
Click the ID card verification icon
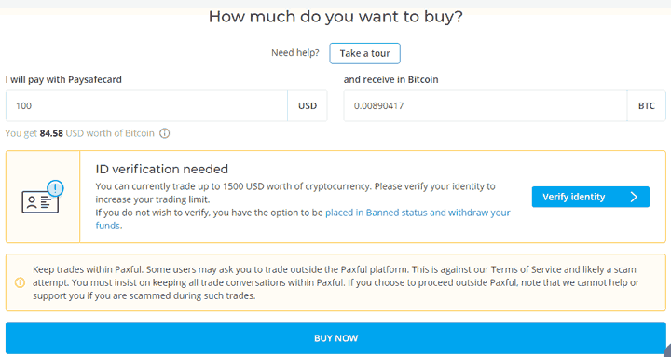(42, 198)
